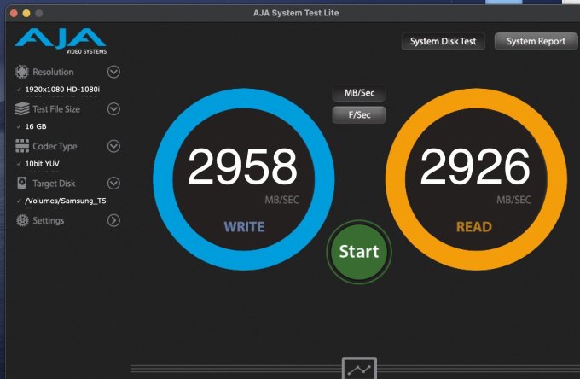This screenshot has width=580, height=379.
Task: Open the Settings chevron arrow
Action: pos(113,220)
